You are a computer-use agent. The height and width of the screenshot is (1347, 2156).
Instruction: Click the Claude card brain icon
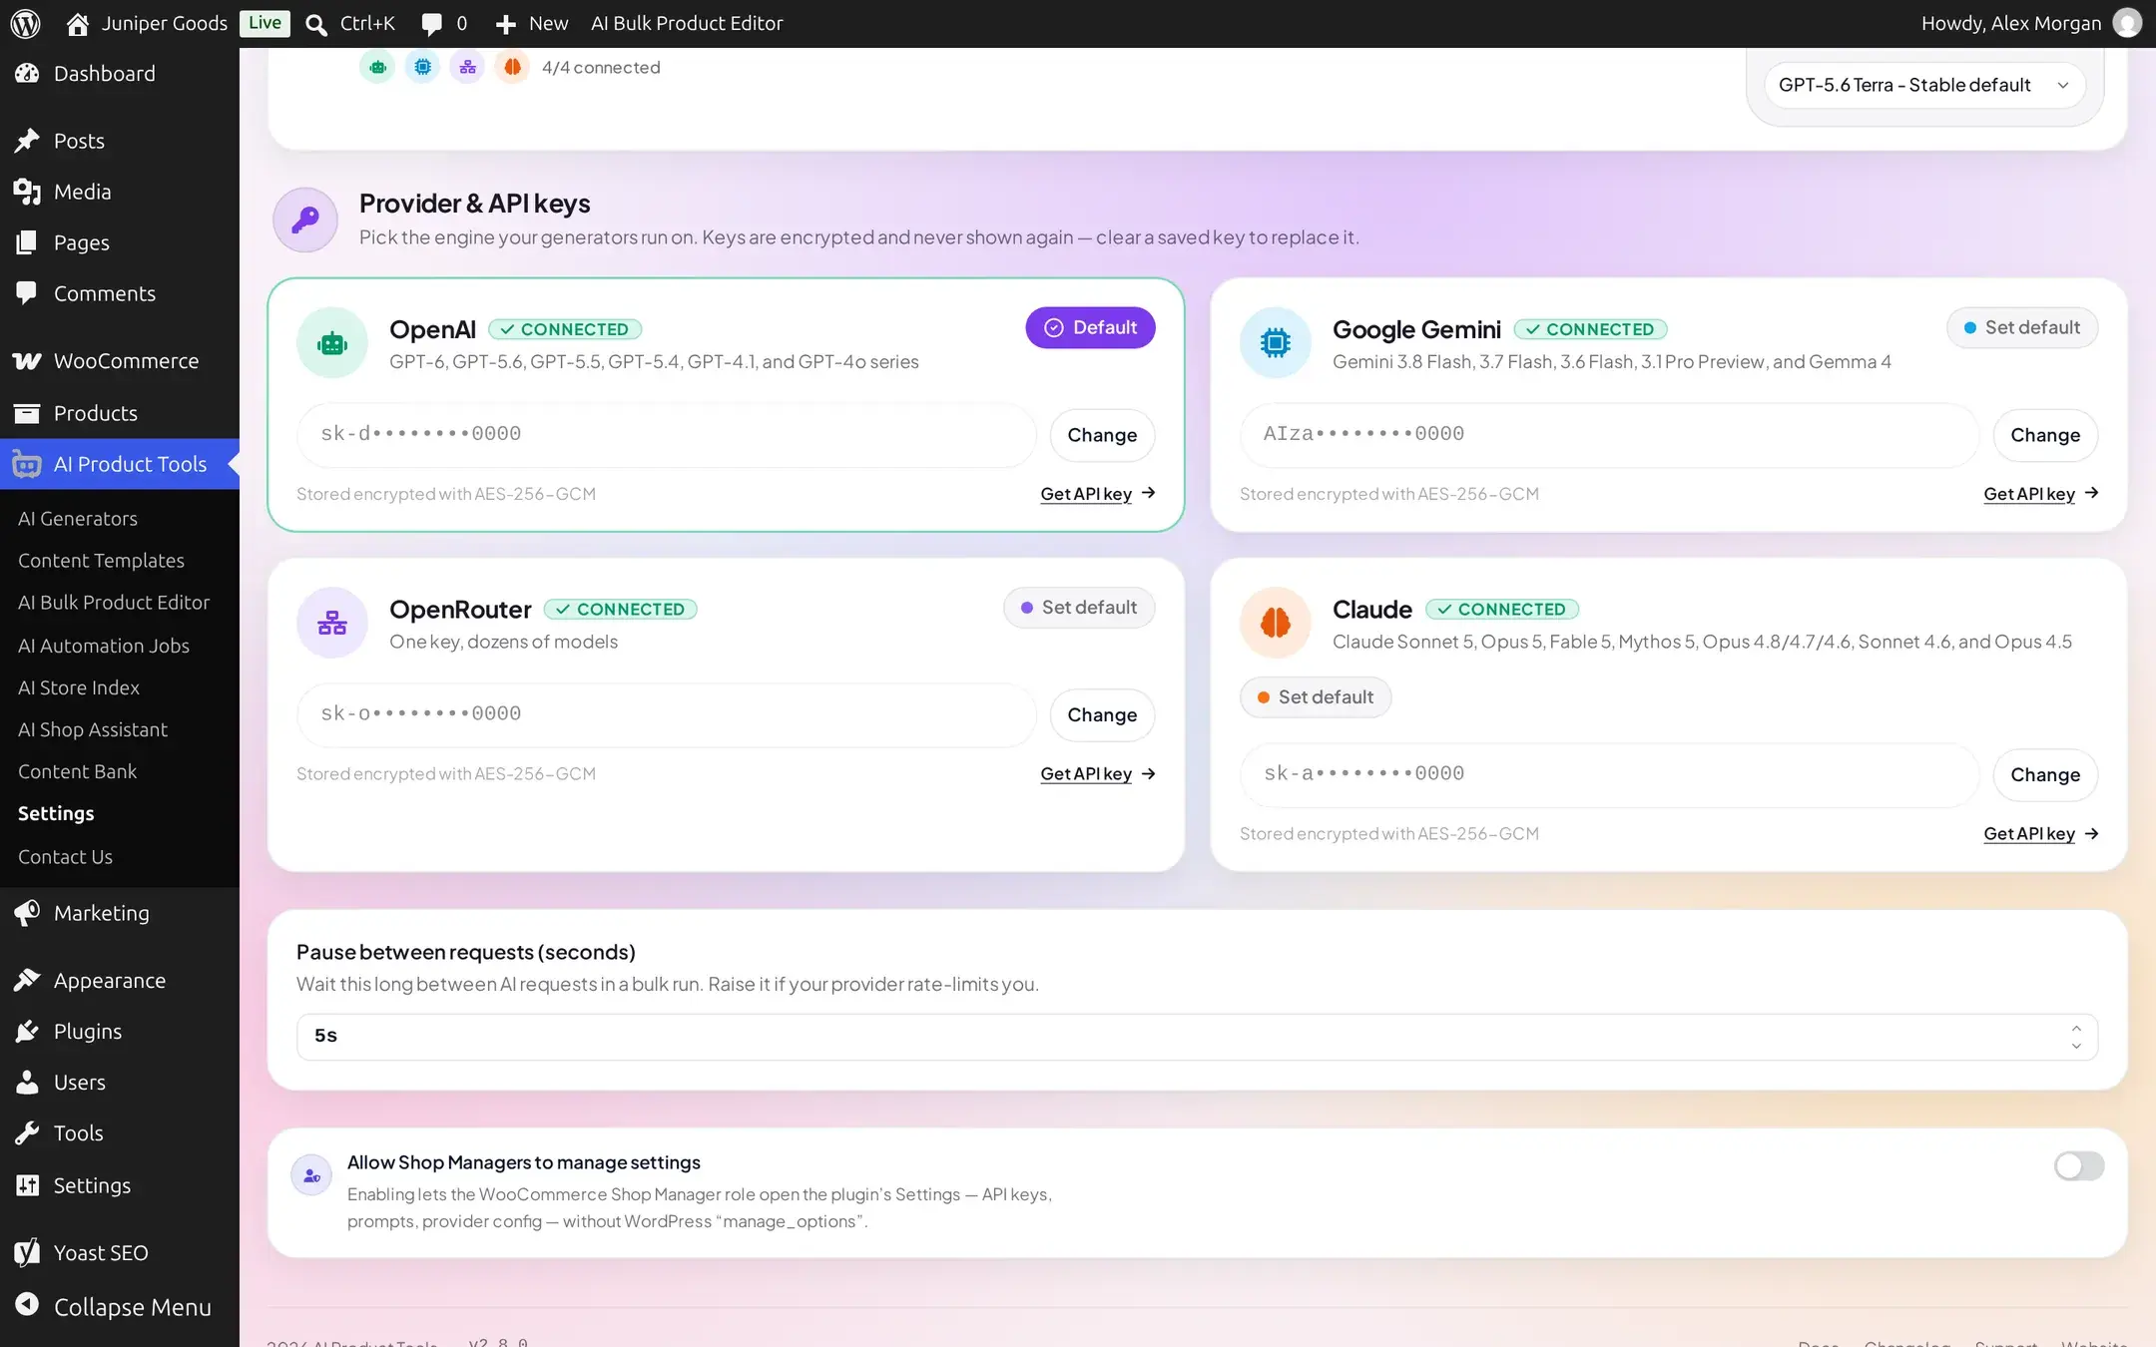click(1276, 623)
